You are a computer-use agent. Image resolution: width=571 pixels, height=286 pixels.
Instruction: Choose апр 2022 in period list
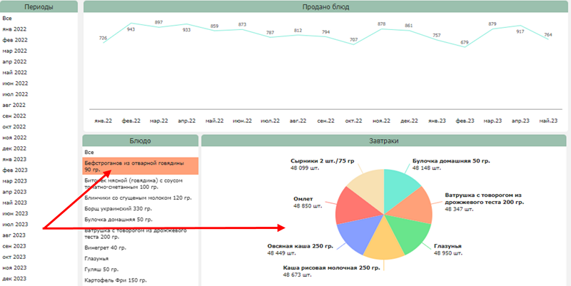tap(14, 62)
